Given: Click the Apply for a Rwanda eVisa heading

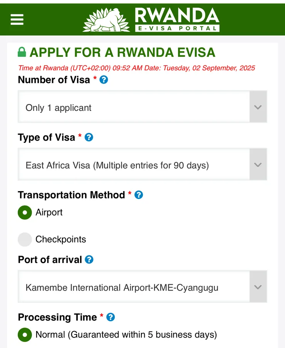Looking at the screenshot, I should click(x=122, y=52).
